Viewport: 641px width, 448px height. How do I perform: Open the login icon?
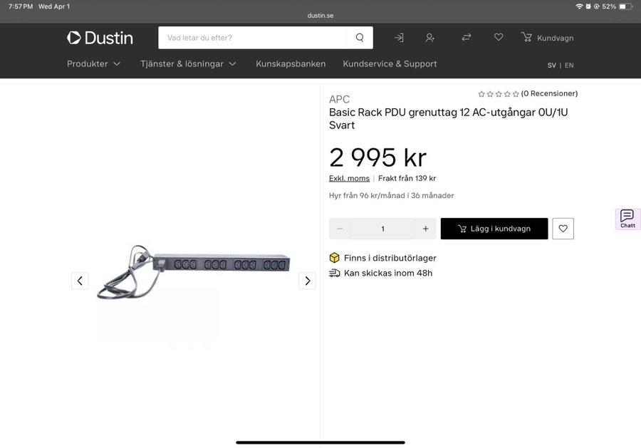(x=399, y=38)
